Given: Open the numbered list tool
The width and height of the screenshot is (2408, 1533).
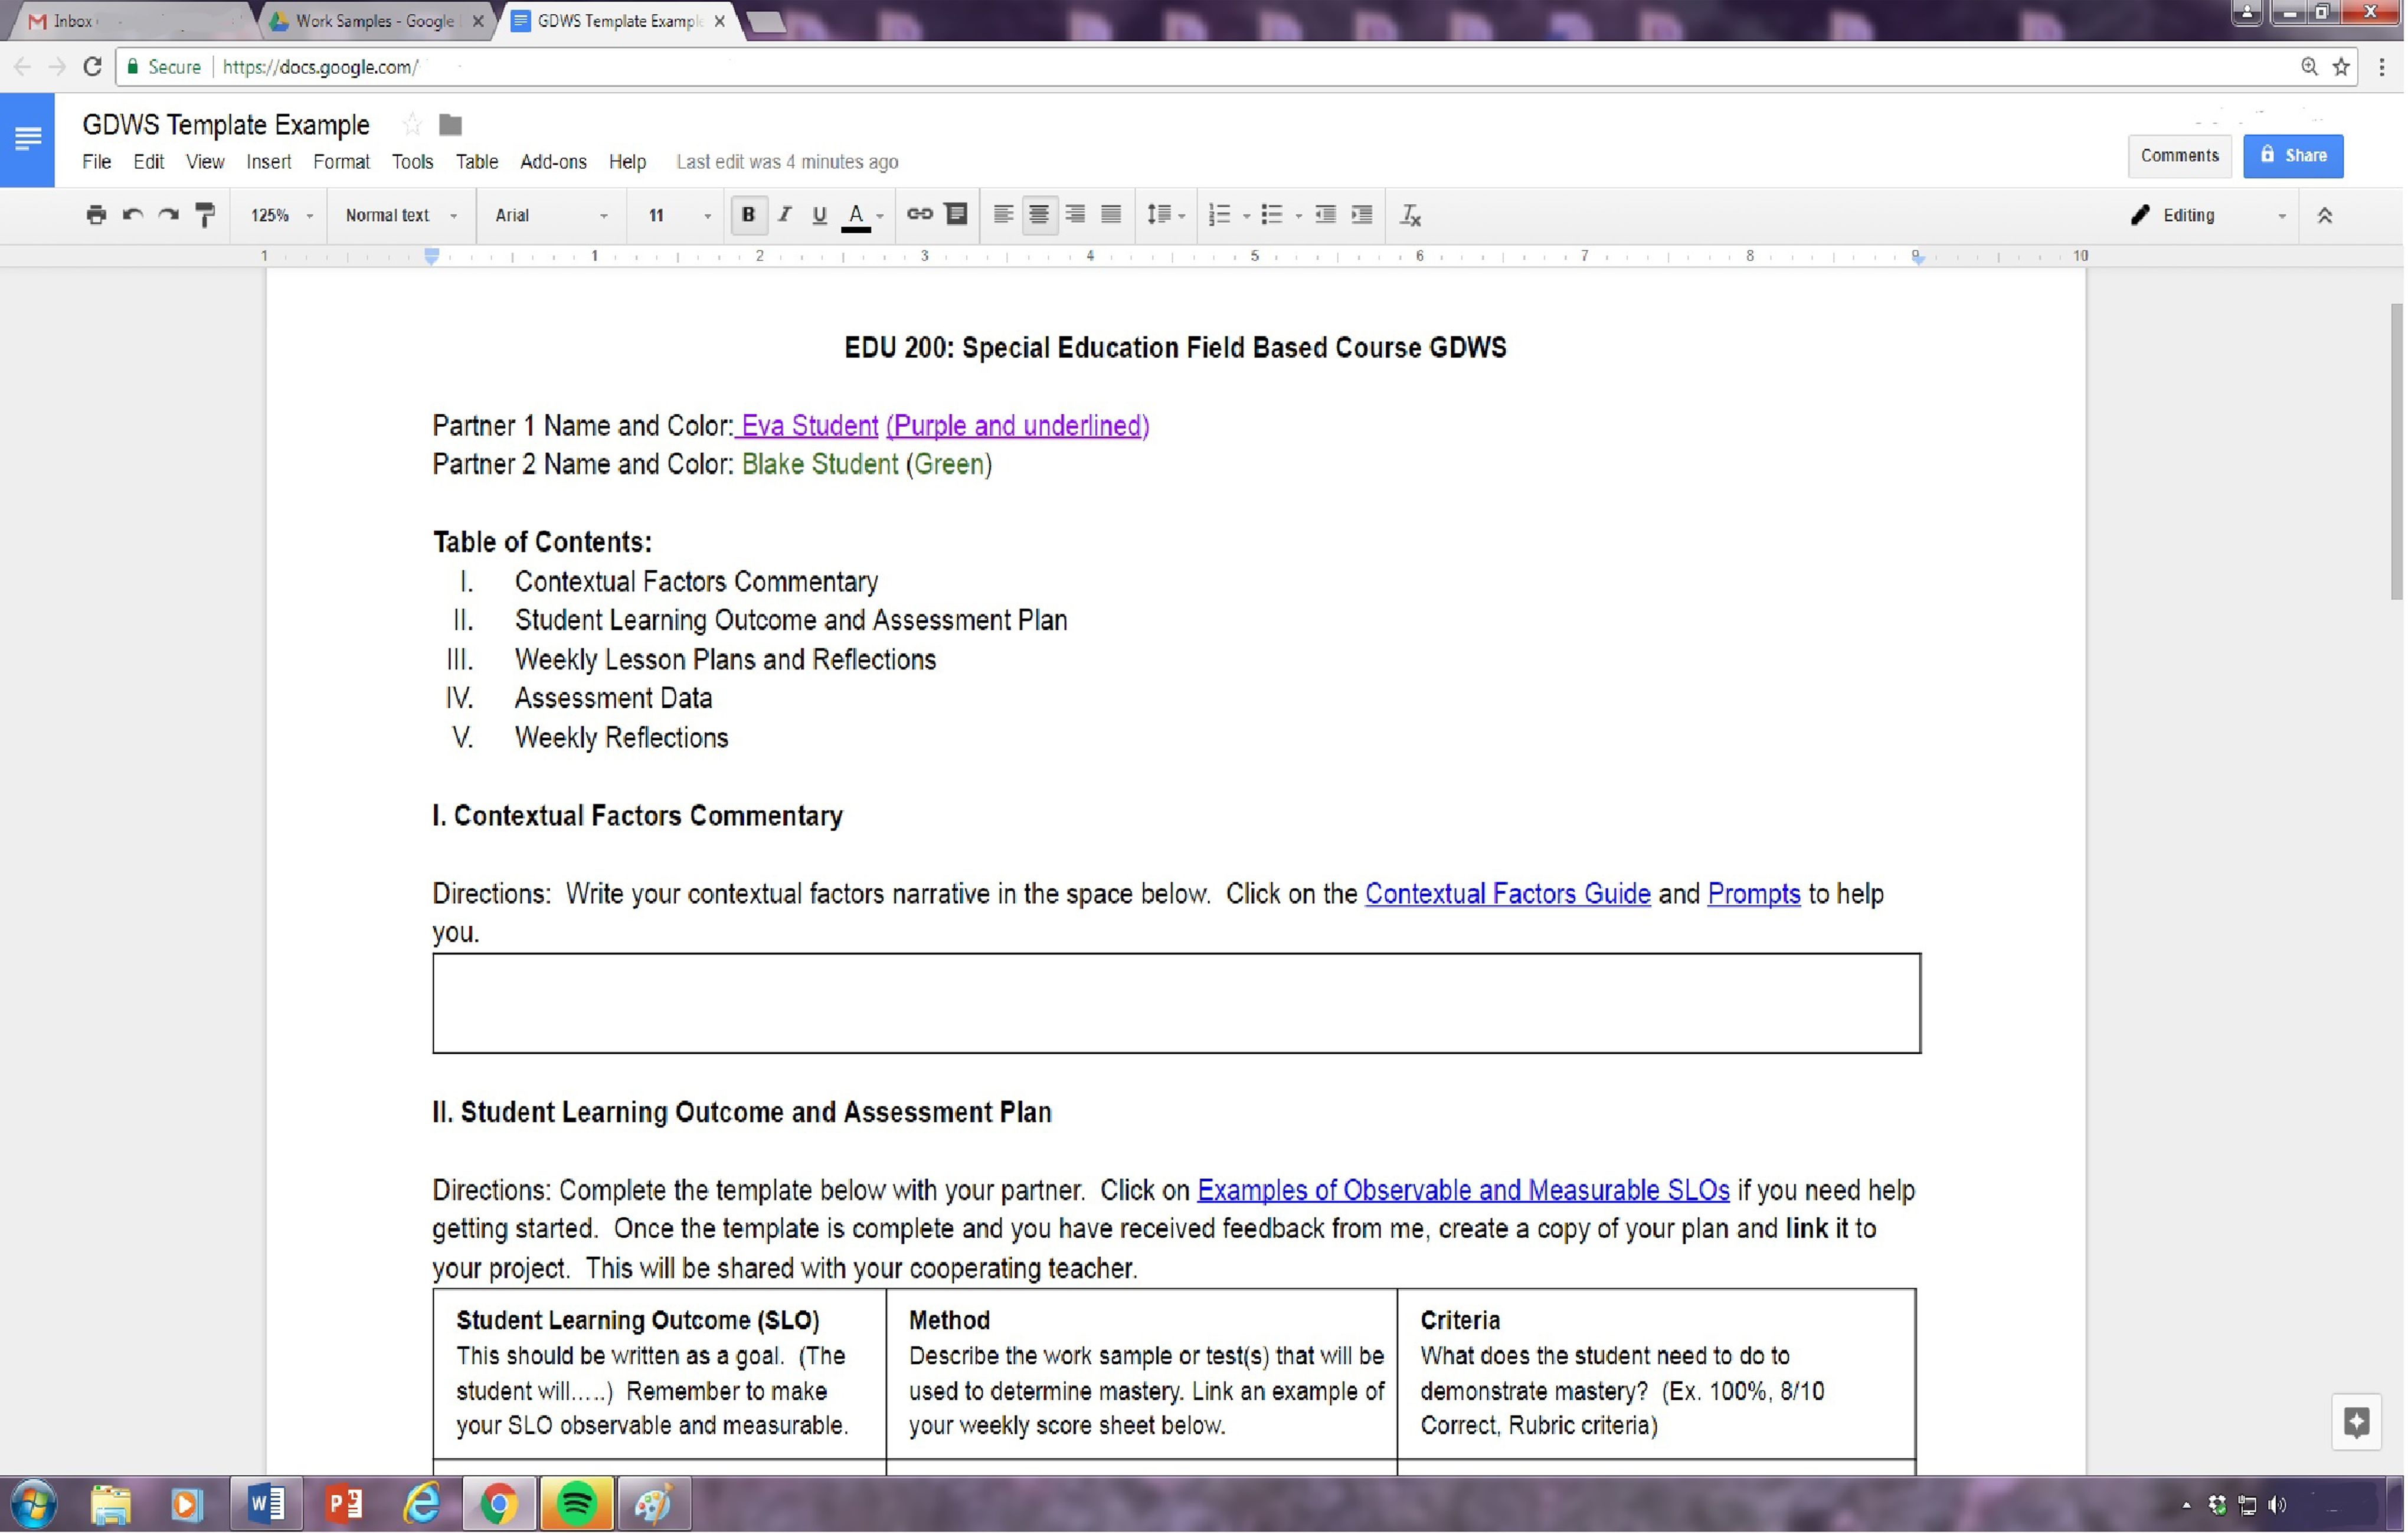Looking at the screenshot, I should coord(1219,214).
